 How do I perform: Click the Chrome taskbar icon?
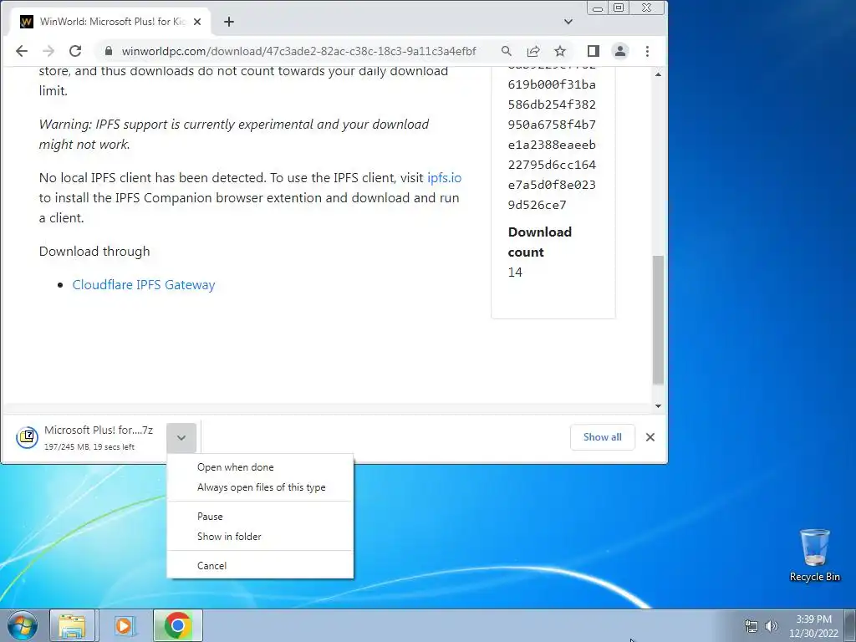(178, 625)
